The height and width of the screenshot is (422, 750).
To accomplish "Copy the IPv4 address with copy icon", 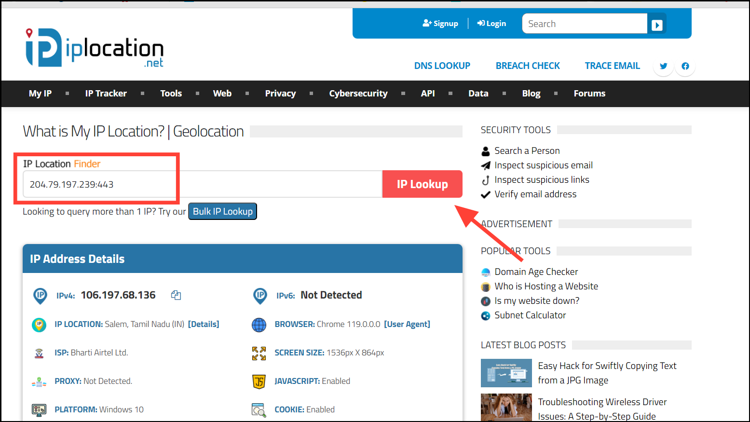I will tap(176, 295).
